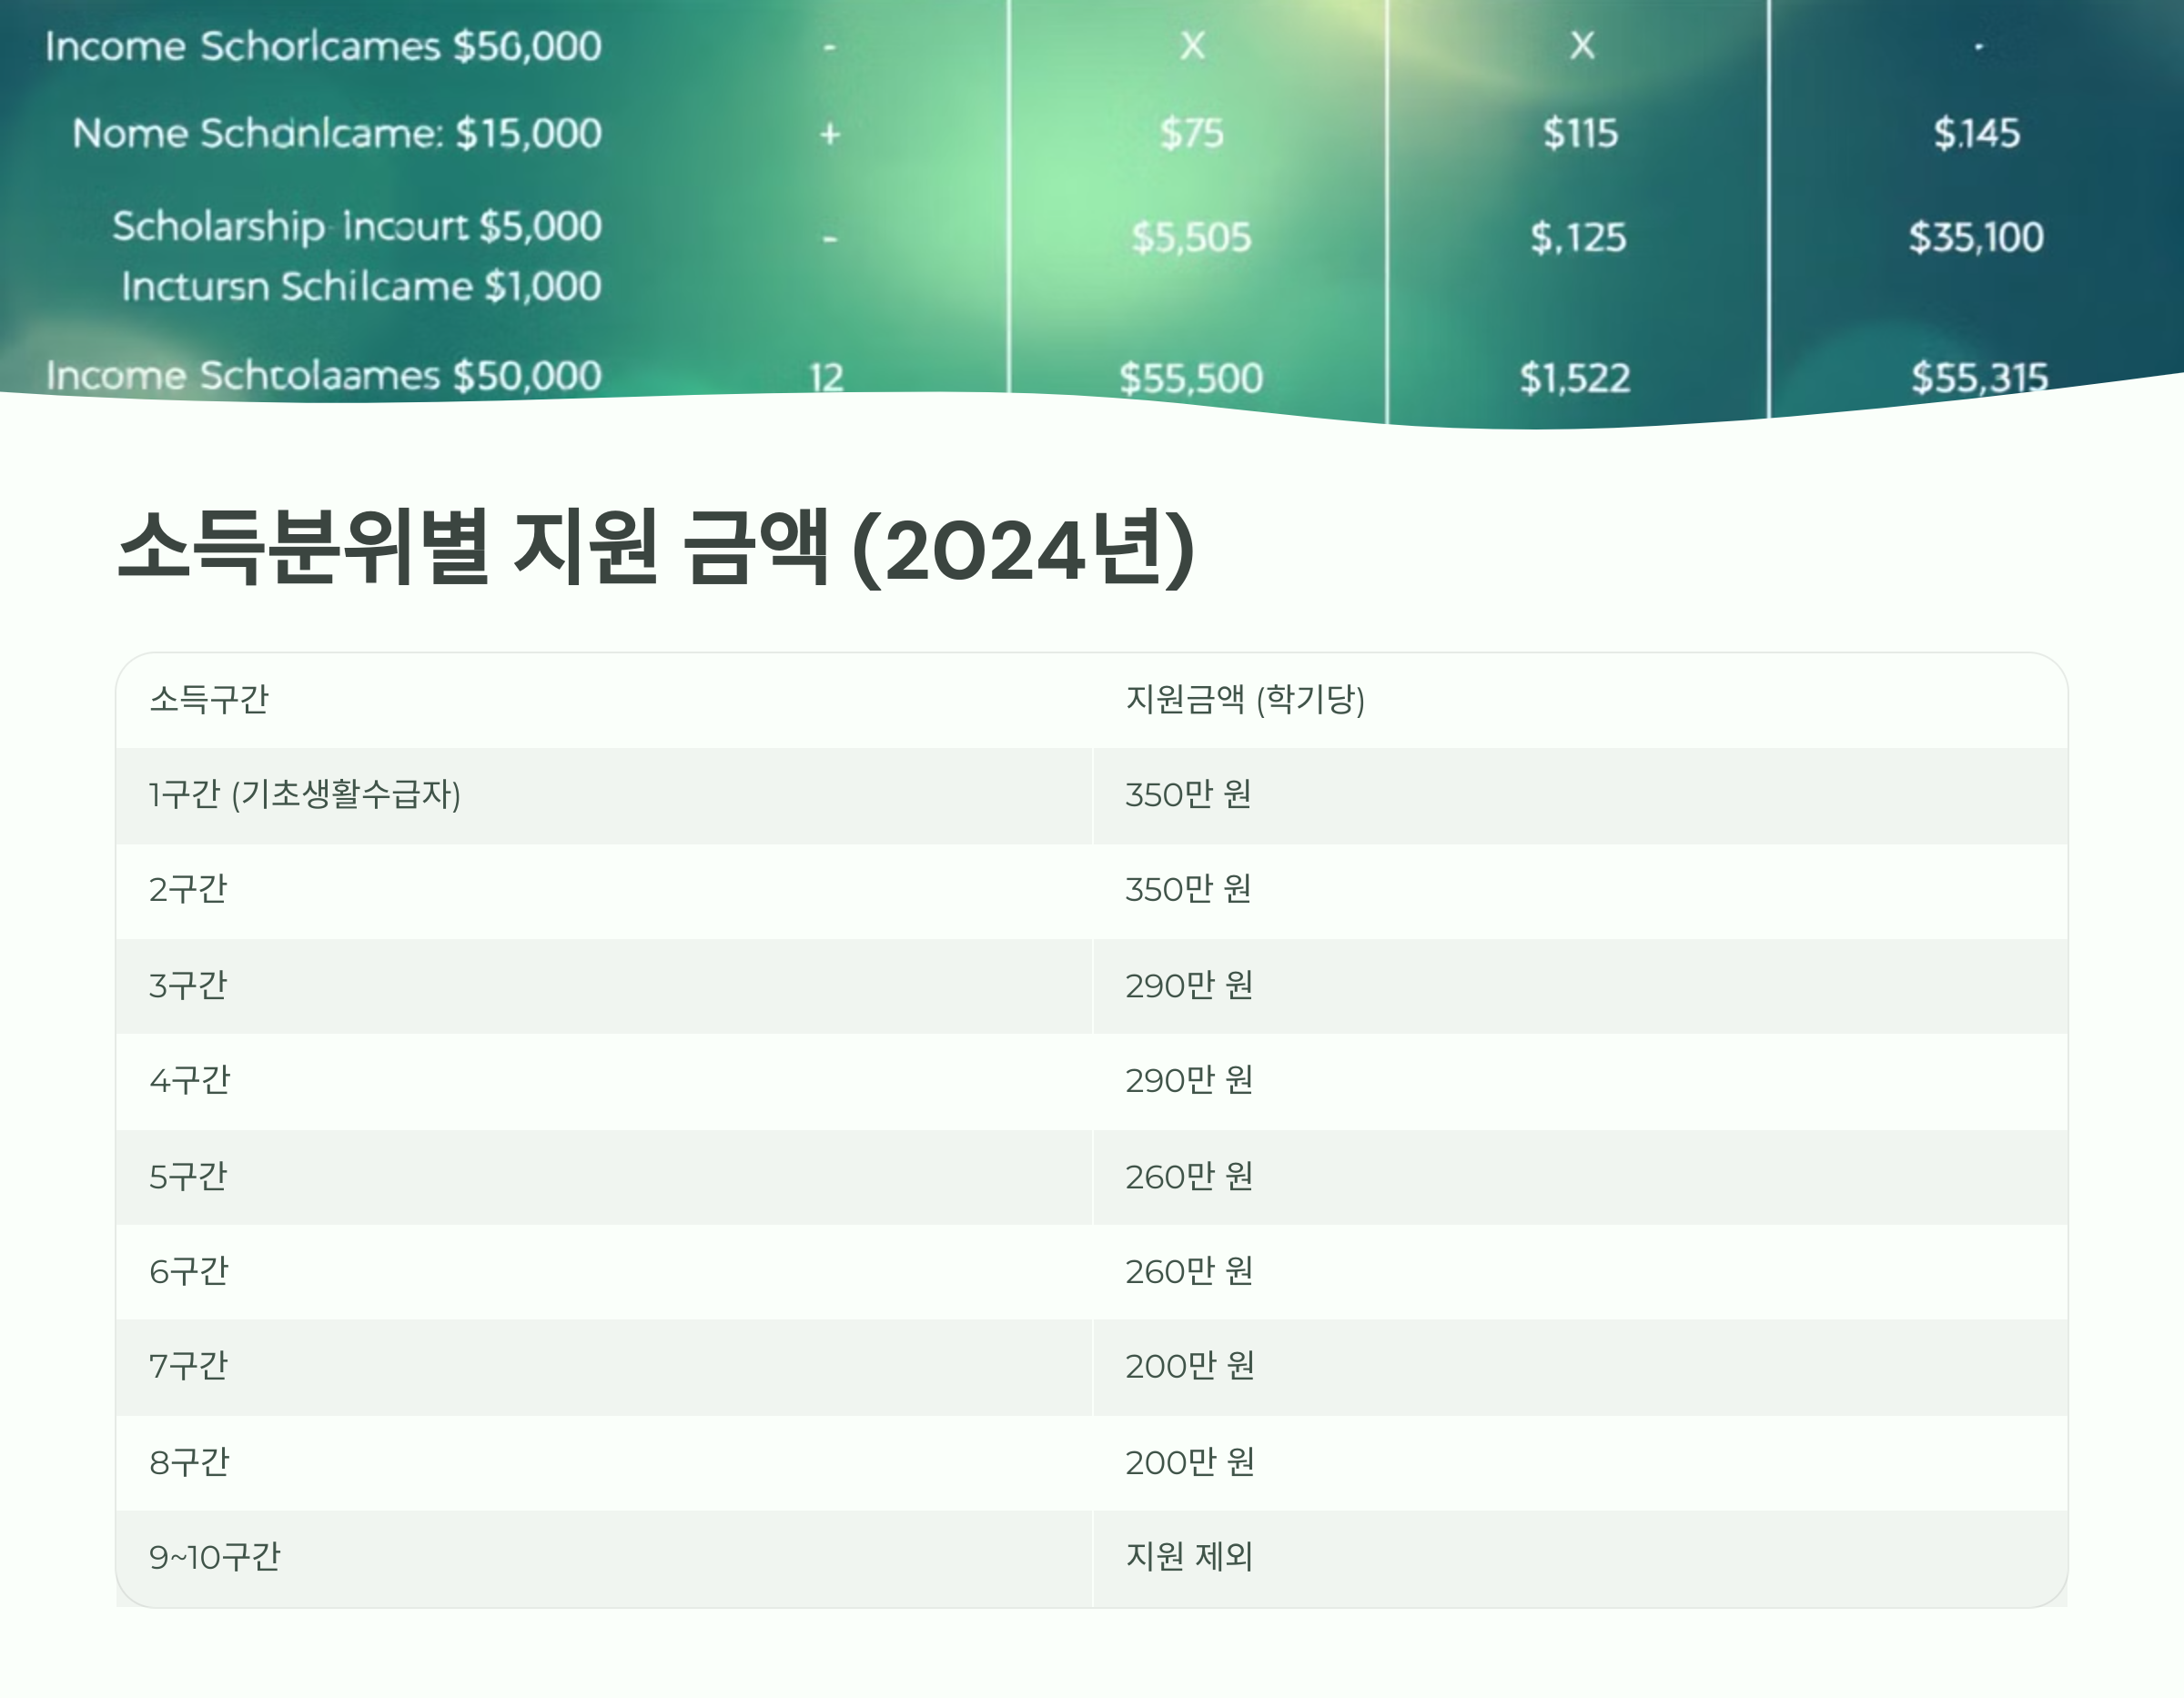This screenshot has height=1698, width=2184.
Task: Select the 5구간 cell
Action: tap(188, 1177)
